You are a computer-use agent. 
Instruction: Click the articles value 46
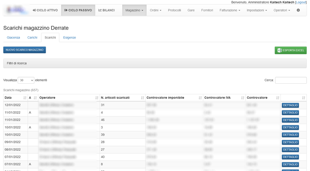103,120
